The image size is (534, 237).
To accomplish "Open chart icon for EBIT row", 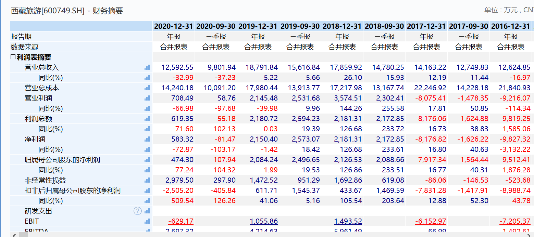I will pyautogui.click(x=147, y=222).
